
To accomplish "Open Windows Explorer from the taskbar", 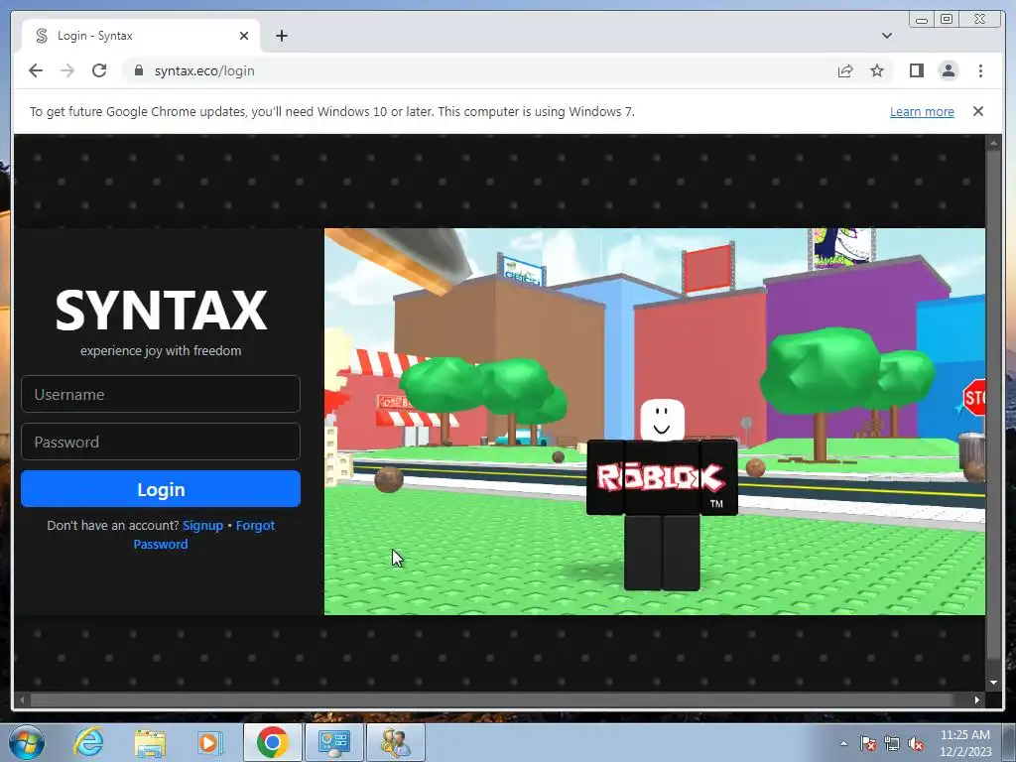I will pos(150,742).
